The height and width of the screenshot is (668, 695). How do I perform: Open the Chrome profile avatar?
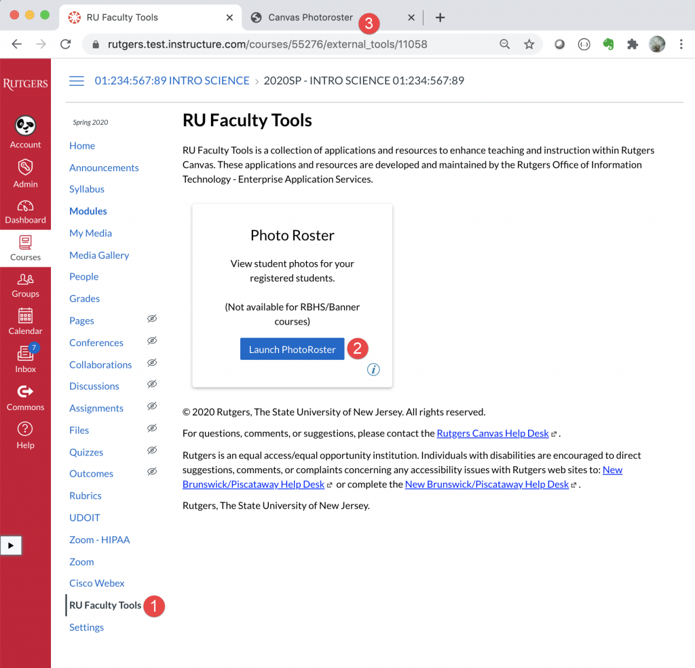(x=657, y=44)
